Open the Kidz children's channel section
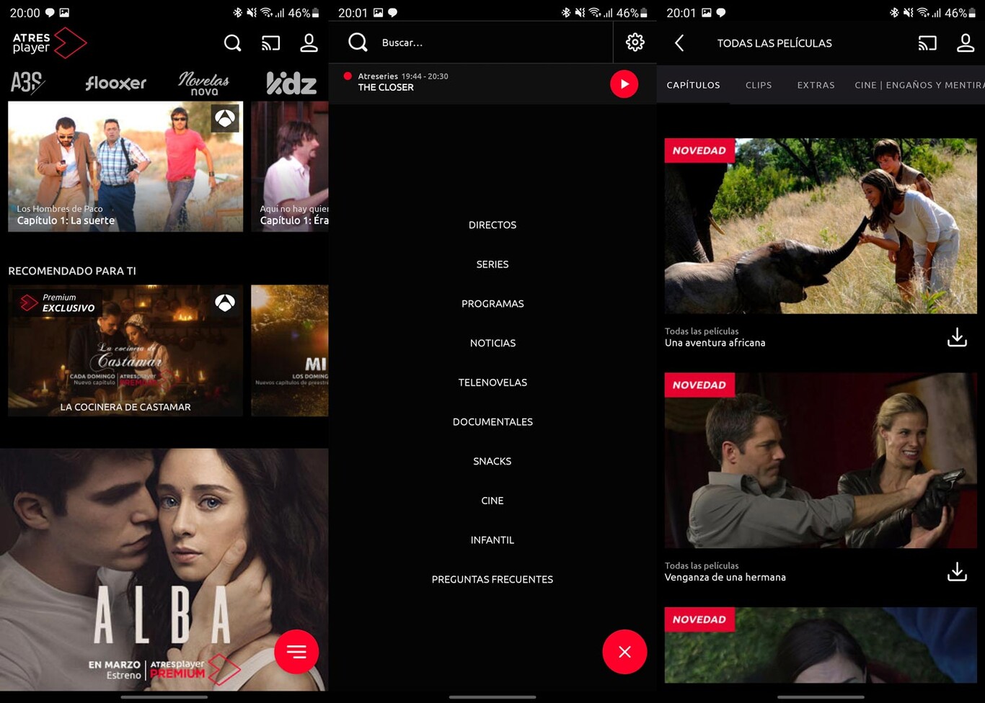 click(x=291, y=83)
